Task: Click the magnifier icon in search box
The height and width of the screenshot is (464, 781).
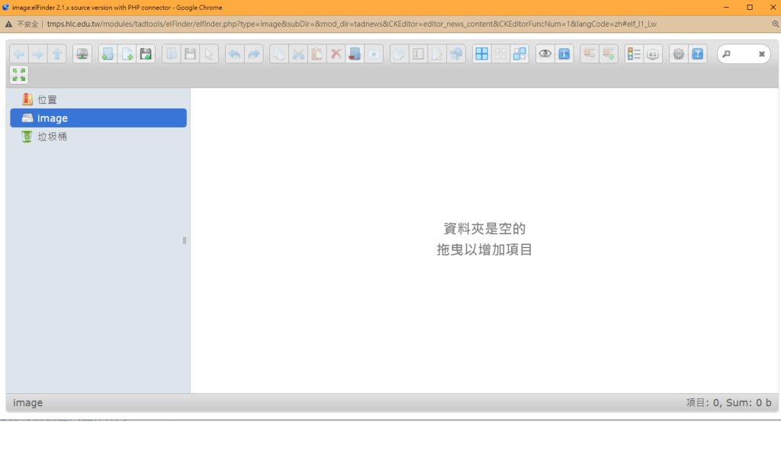Action: [x=726, y=54]
